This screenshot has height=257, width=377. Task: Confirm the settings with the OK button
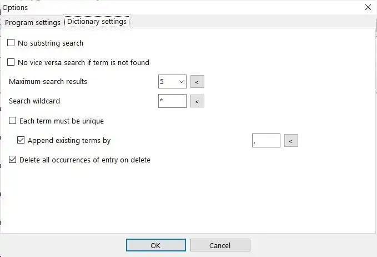(x=156, y=245)
